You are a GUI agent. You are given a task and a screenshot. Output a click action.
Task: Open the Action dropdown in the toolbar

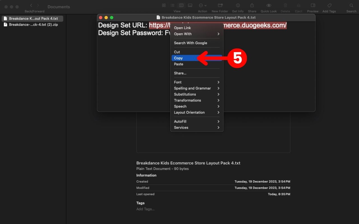tap(202, 5)
